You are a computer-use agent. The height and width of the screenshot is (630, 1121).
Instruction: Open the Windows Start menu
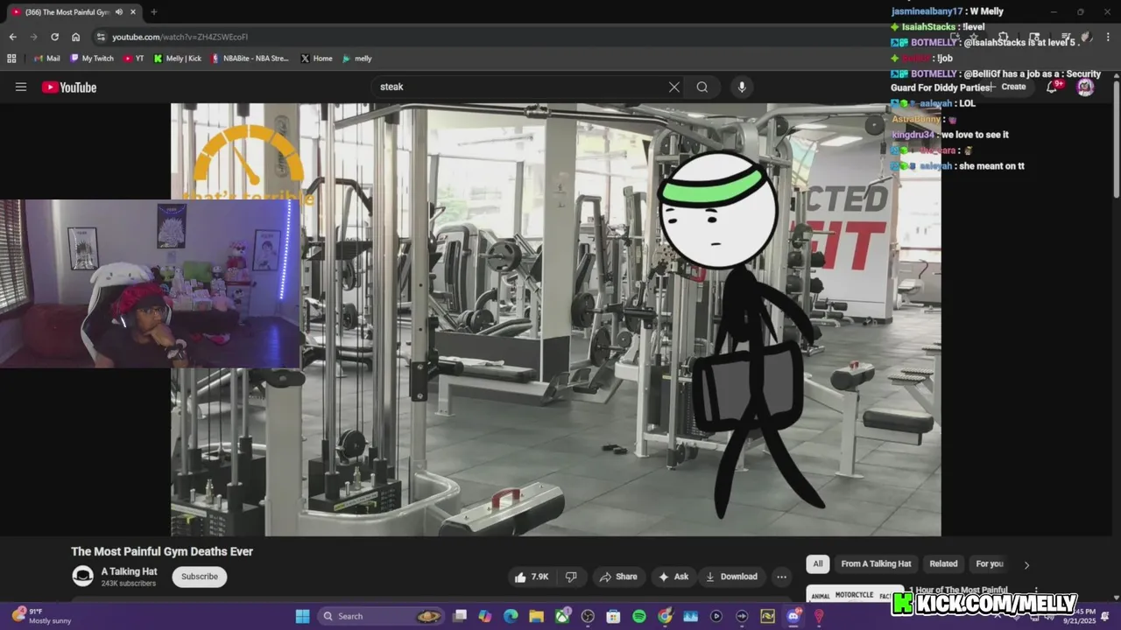coord(302,616)
